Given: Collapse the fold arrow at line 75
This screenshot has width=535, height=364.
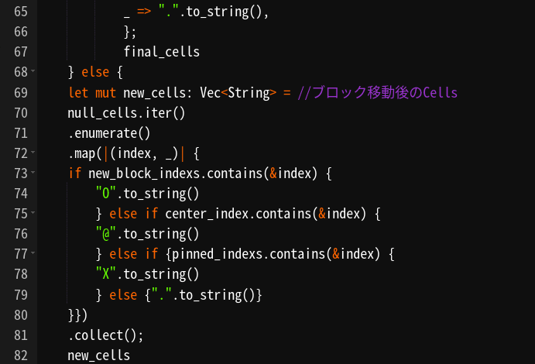Looking at the screenshot, I should [x=33, y=212].
